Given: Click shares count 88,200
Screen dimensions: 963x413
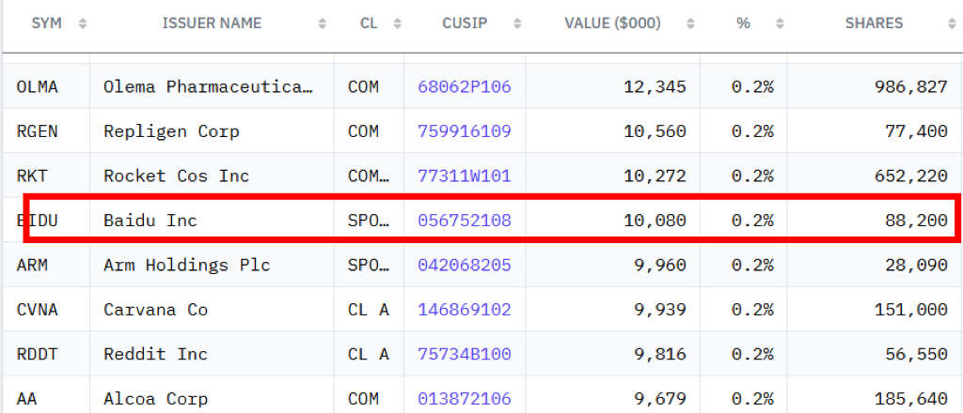Looking at the screenshot, I should coord(916,220).
